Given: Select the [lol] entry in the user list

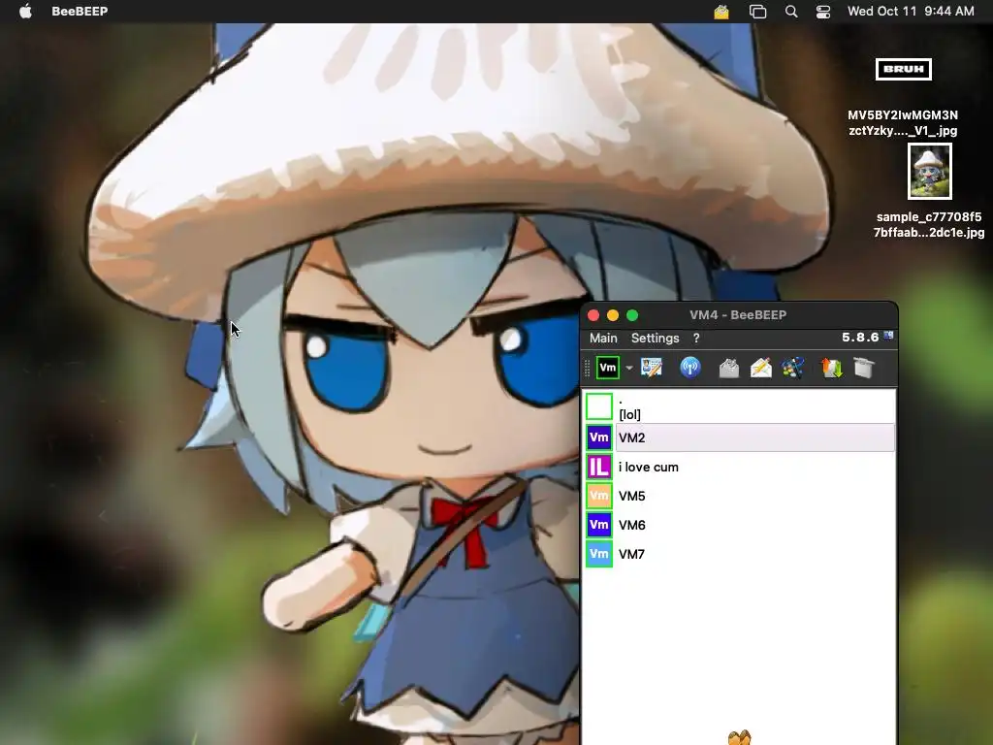Looking at the screenshot, I should [x=739, y=406].
